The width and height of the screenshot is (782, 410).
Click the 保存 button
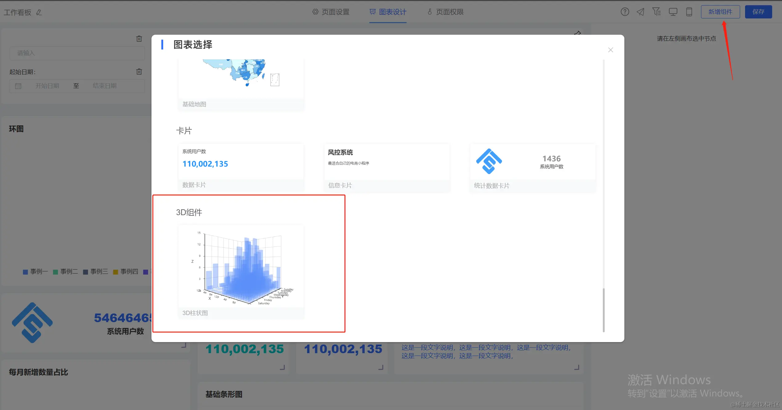[x=758, y=12]
